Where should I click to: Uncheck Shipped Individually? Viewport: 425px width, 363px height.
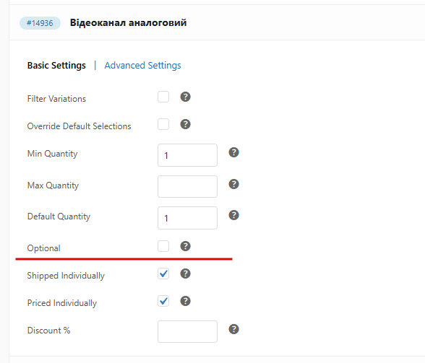(163, 274)
